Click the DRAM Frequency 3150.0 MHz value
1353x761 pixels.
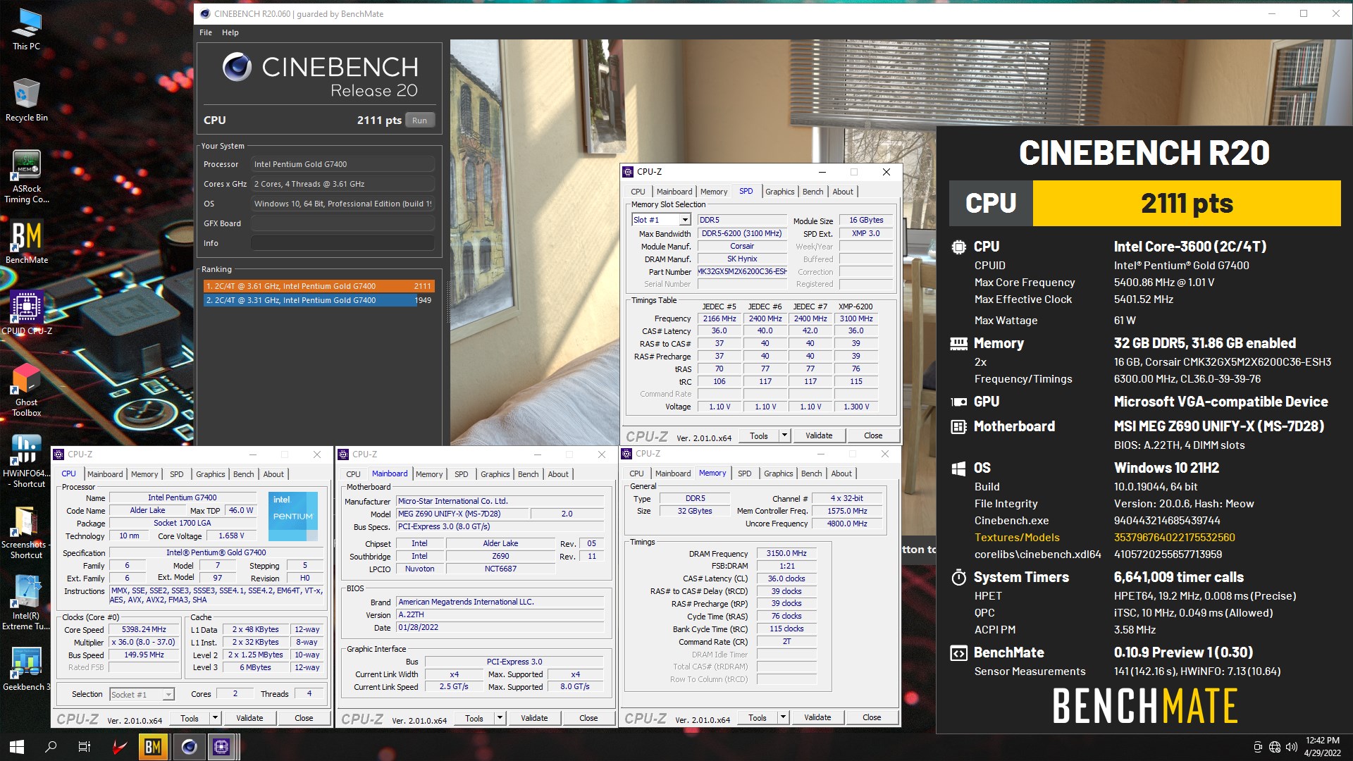point(786,554)
